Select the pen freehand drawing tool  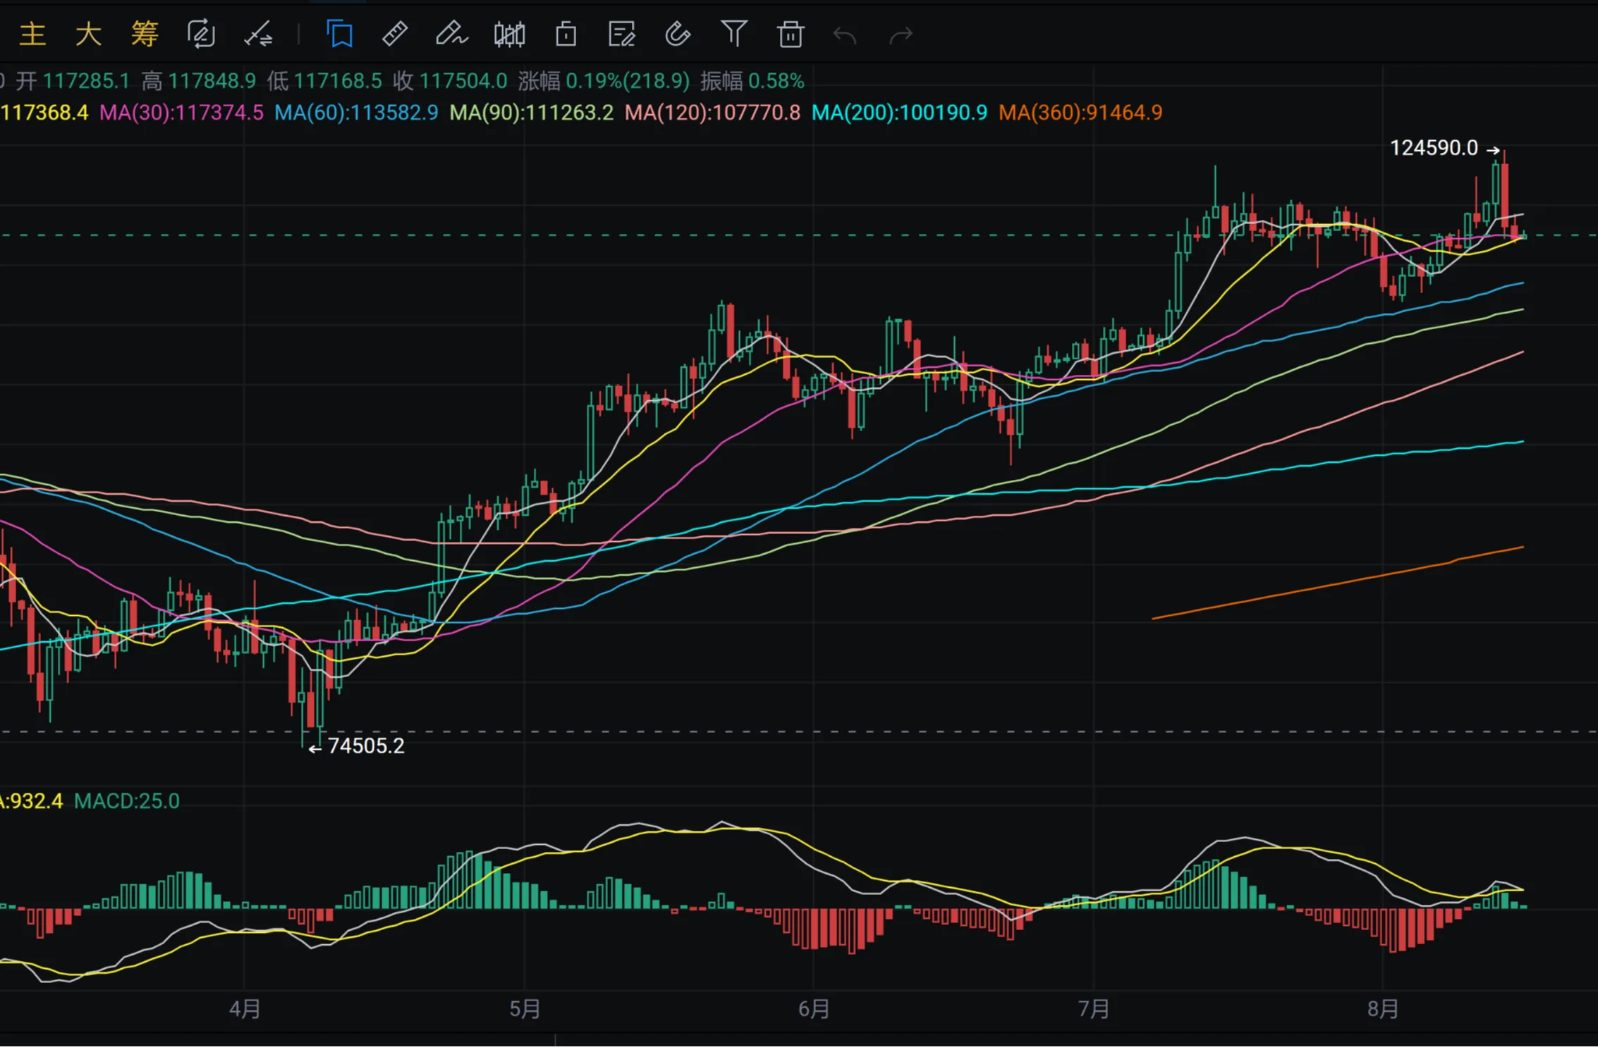pos(451,34)
